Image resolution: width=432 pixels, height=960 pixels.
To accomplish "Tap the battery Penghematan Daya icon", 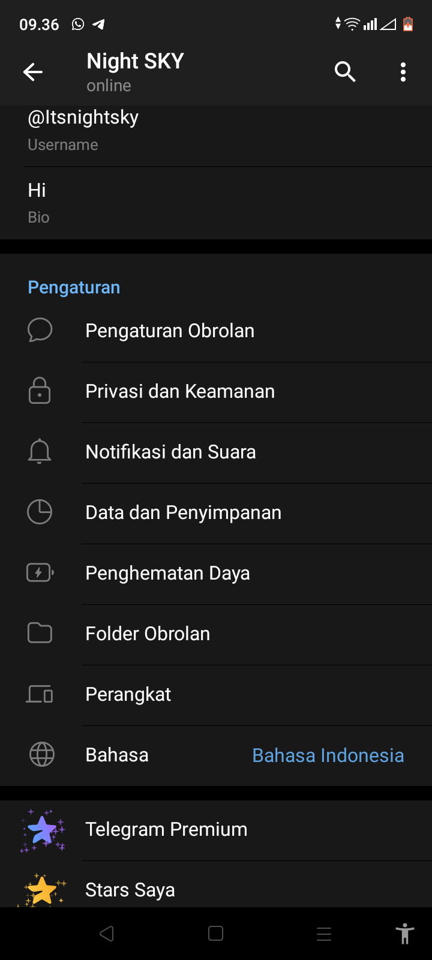I will coord(40,573).
